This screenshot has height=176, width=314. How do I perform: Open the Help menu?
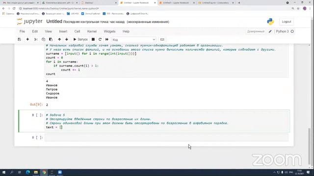[x=126, y=31]
